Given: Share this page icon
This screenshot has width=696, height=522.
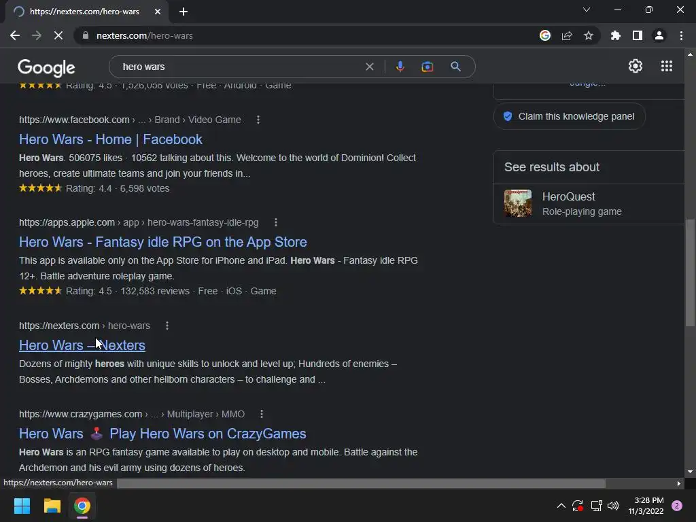Looking at the screenshot, I should 567,35.
